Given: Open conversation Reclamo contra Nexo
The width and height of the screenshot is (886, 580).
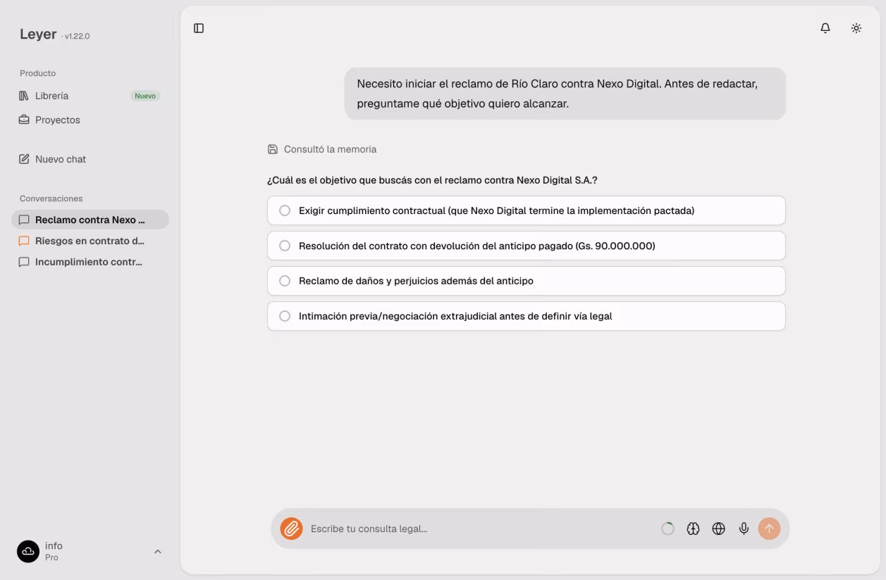Looking at the screenshot, I should (90, 220).
